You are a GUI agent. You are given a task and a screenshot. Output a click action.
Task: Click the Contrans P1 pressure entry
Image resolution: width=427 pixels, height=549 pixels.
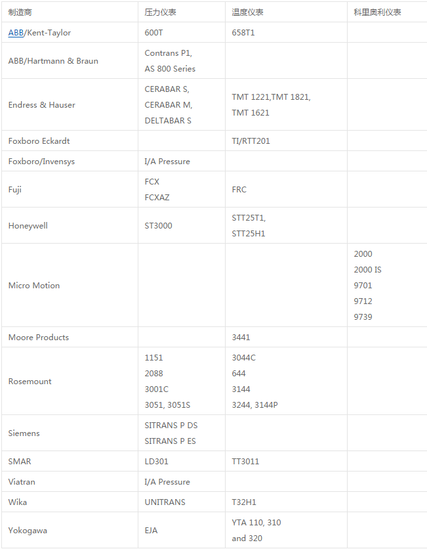[x=168, y=53]
